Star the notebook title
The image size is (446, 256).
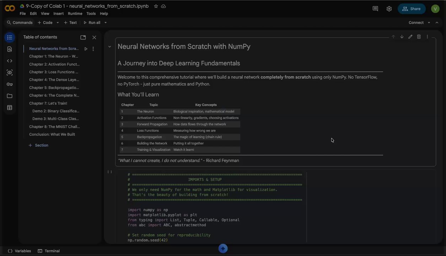pyautogui.click(x=156, y=6)
